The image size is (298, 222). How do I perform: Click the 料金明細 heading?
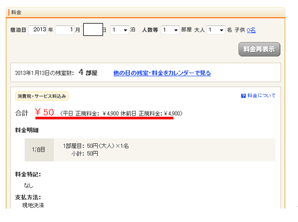tap(27, 130)
